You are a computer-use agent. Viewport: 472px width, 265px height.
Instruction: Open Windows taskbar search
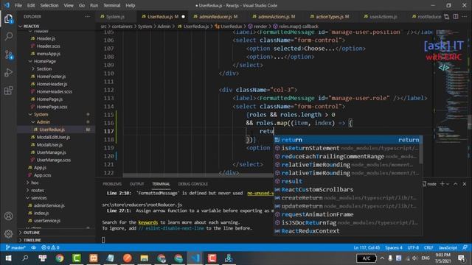25,258
